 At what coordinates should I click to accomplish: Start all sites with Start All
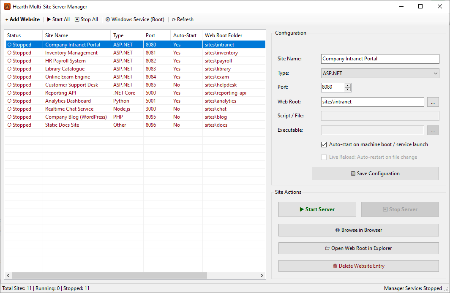pos(58,19)
